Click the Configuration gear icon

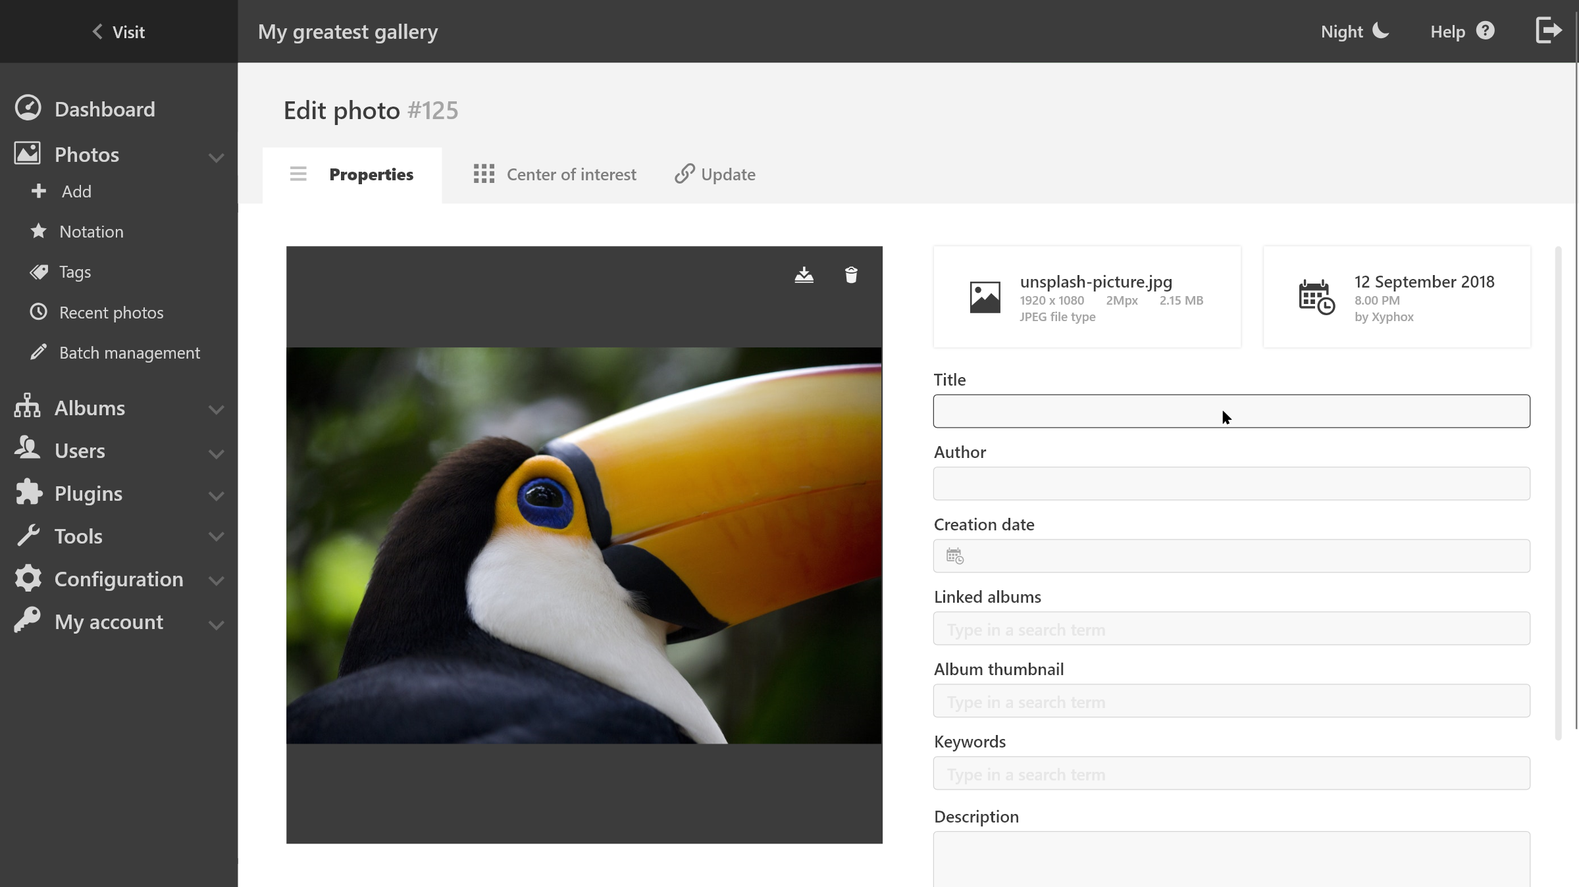[x=28, y=578]
